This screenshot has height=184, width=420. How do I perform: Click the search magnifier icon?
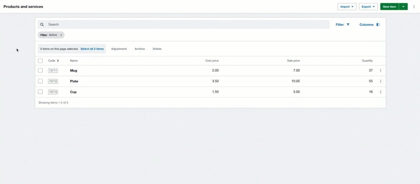[42, 25]
